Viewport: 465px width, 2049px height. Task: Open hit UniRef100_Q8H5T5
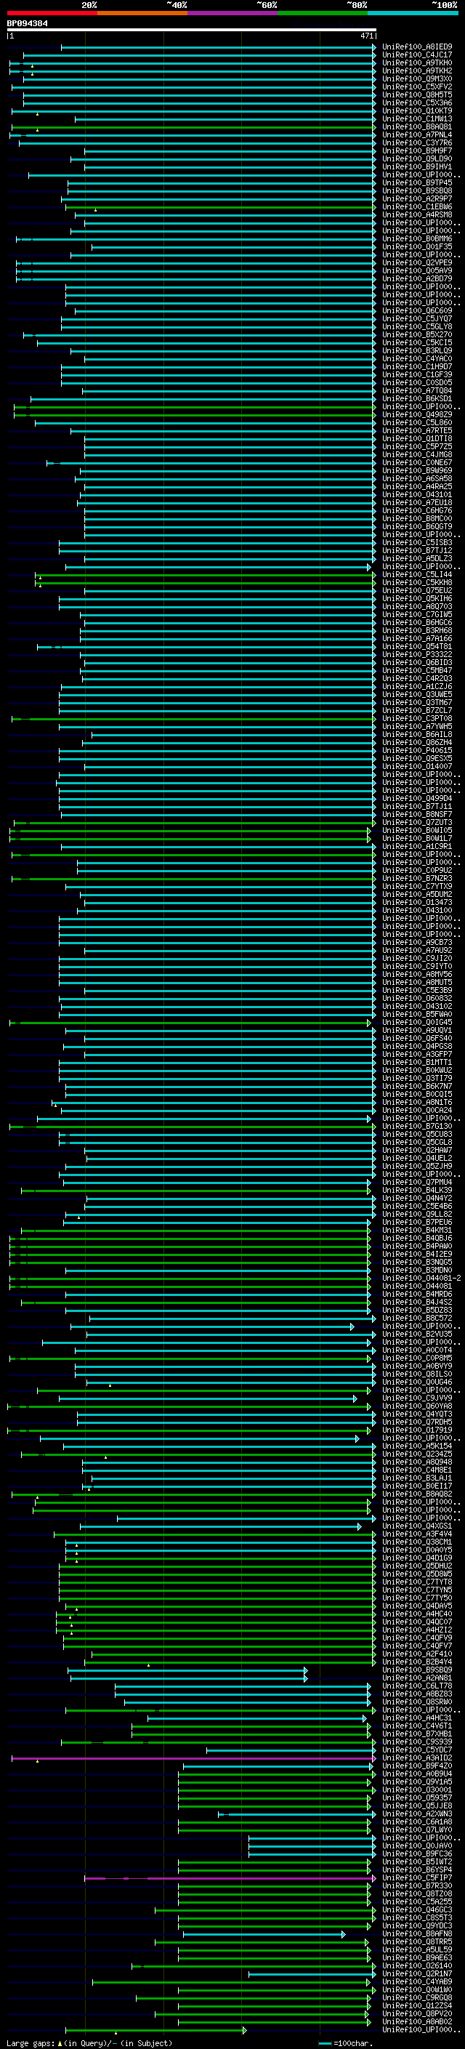coord(416,94)
